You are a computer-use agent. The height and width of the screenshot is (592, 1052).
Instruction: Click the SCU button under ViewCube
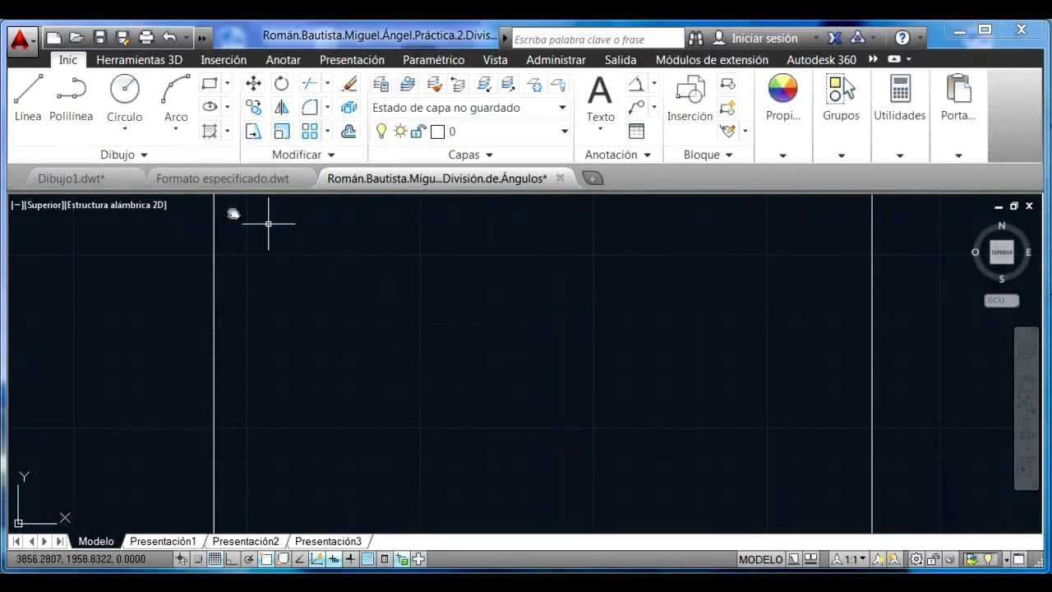click(x=1001, y=300)
